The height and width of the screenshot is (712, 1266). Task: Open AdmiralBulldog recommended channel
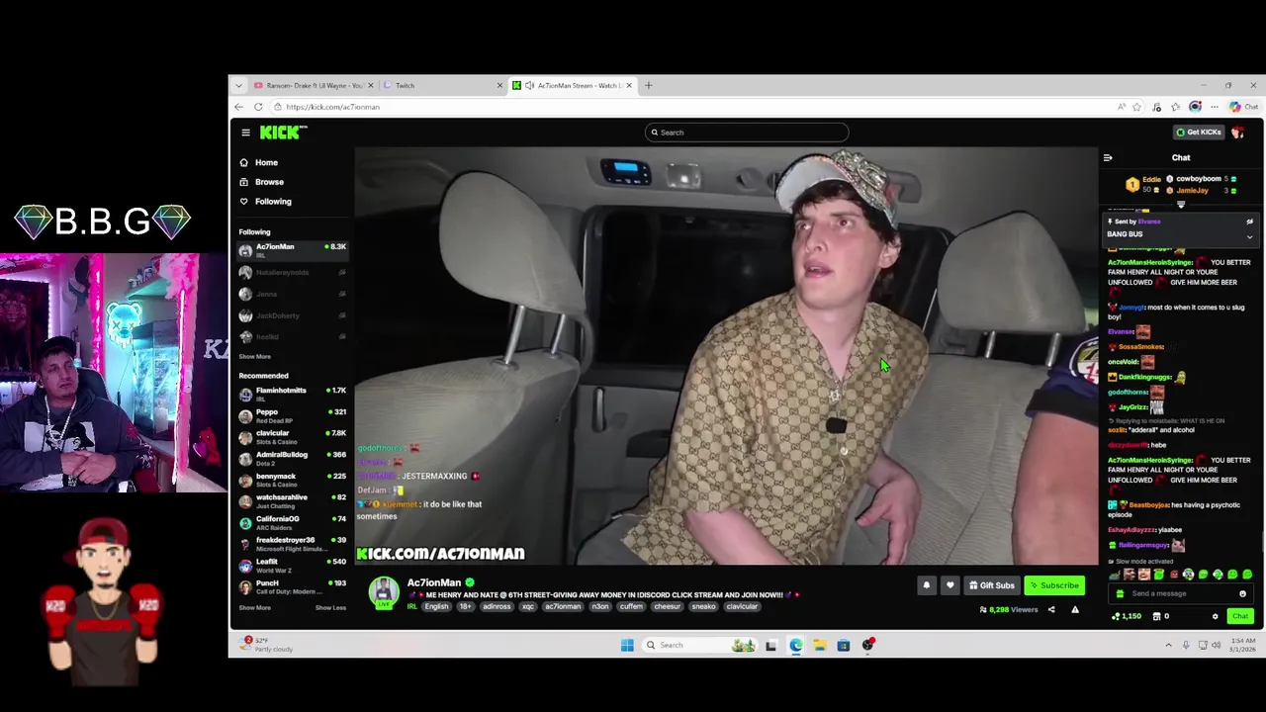(292, 458)
